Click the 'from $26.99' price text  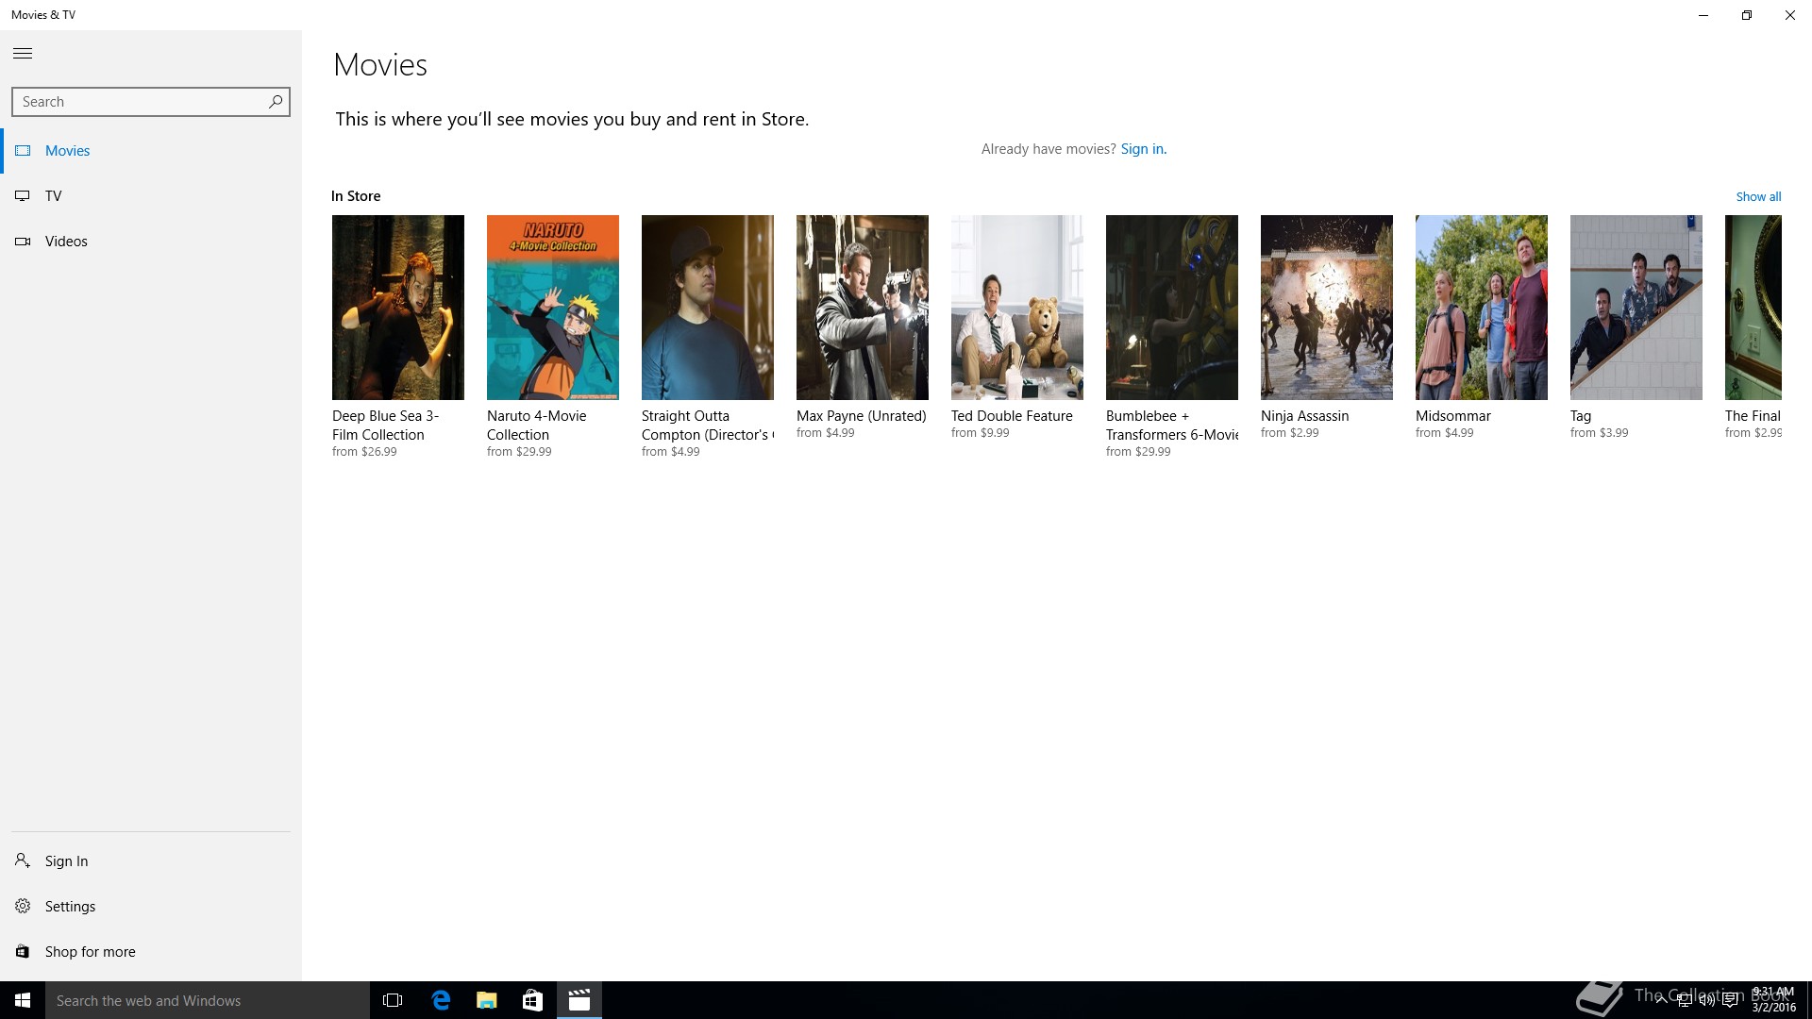pos(364,452)
